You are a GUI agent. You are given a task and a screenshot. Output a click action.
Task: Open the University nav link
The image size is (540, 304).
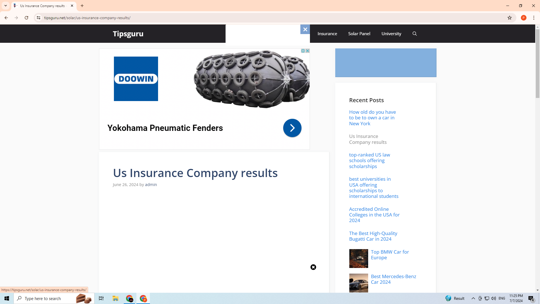point(391,34)
